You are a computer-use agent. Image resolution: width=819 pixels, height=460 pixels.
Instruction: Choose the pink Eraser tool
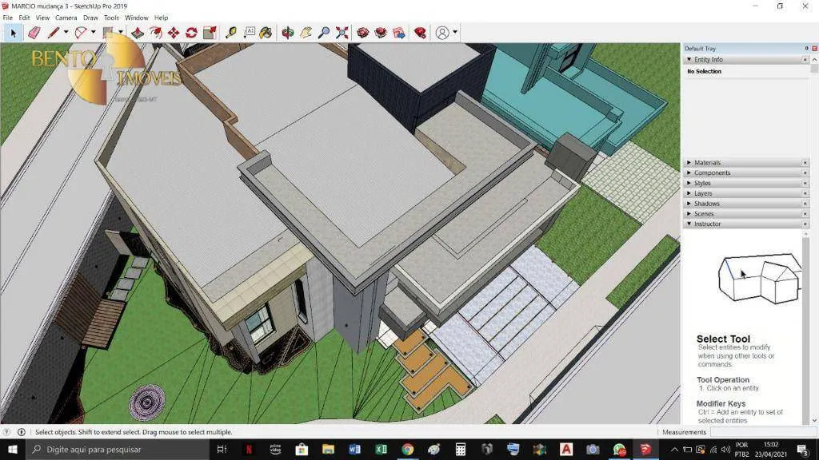pos(34,33)
